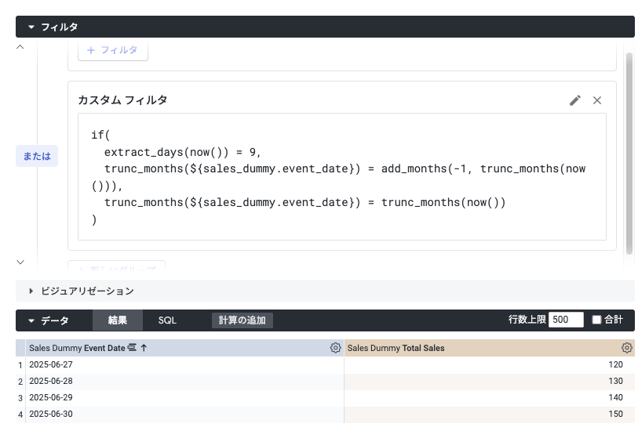638x438 pixels.
Task: Expand the ビジュアリゼーション section
Action: point(31,291)
